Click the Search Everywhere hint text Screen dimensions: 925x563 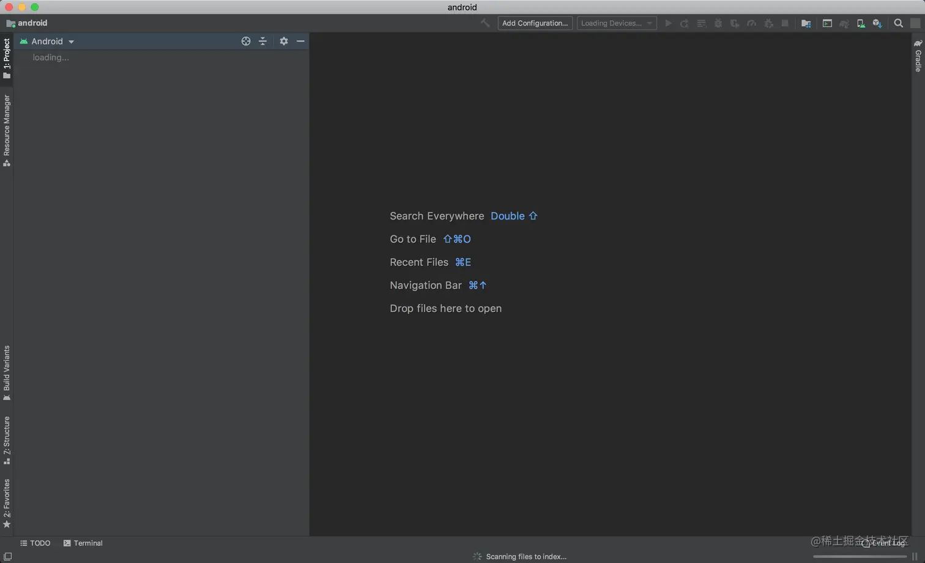[437, 216]
